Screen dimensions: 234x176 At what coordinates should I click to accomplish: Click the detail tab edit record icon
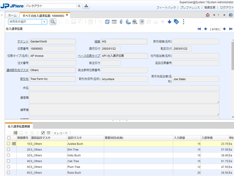click(15, 133)
